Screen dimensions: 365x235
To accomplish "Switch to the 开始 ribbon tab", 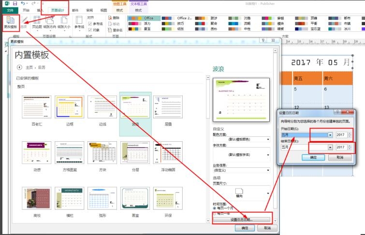I will 26,10.
